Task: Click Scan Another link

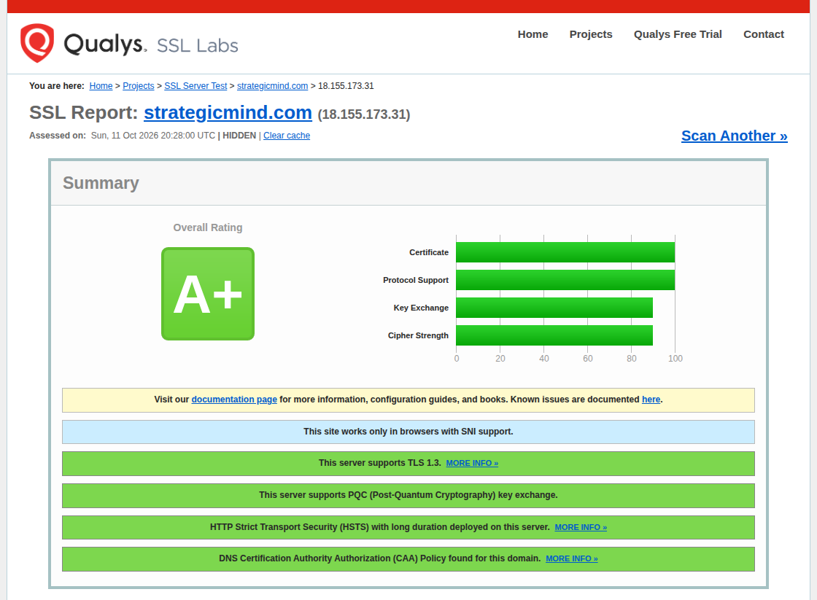Action: (734, 136)
